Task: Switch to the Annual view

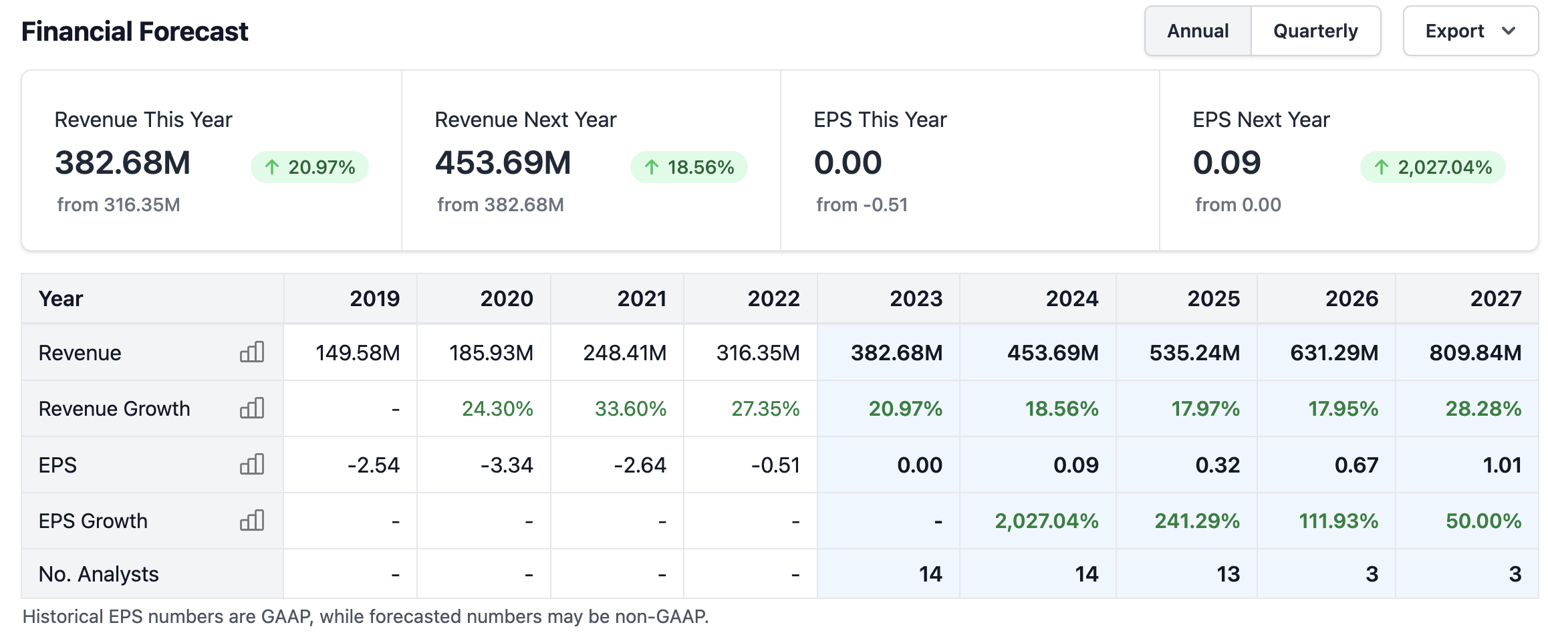Action: point(1197,31)
